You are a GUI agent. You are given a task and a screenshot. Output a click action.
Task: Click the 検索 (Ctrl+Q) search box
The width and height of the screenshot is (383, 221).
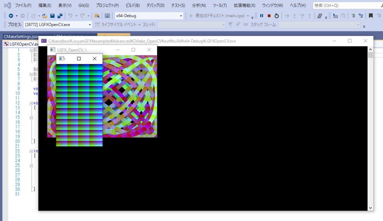click(348, 5)
